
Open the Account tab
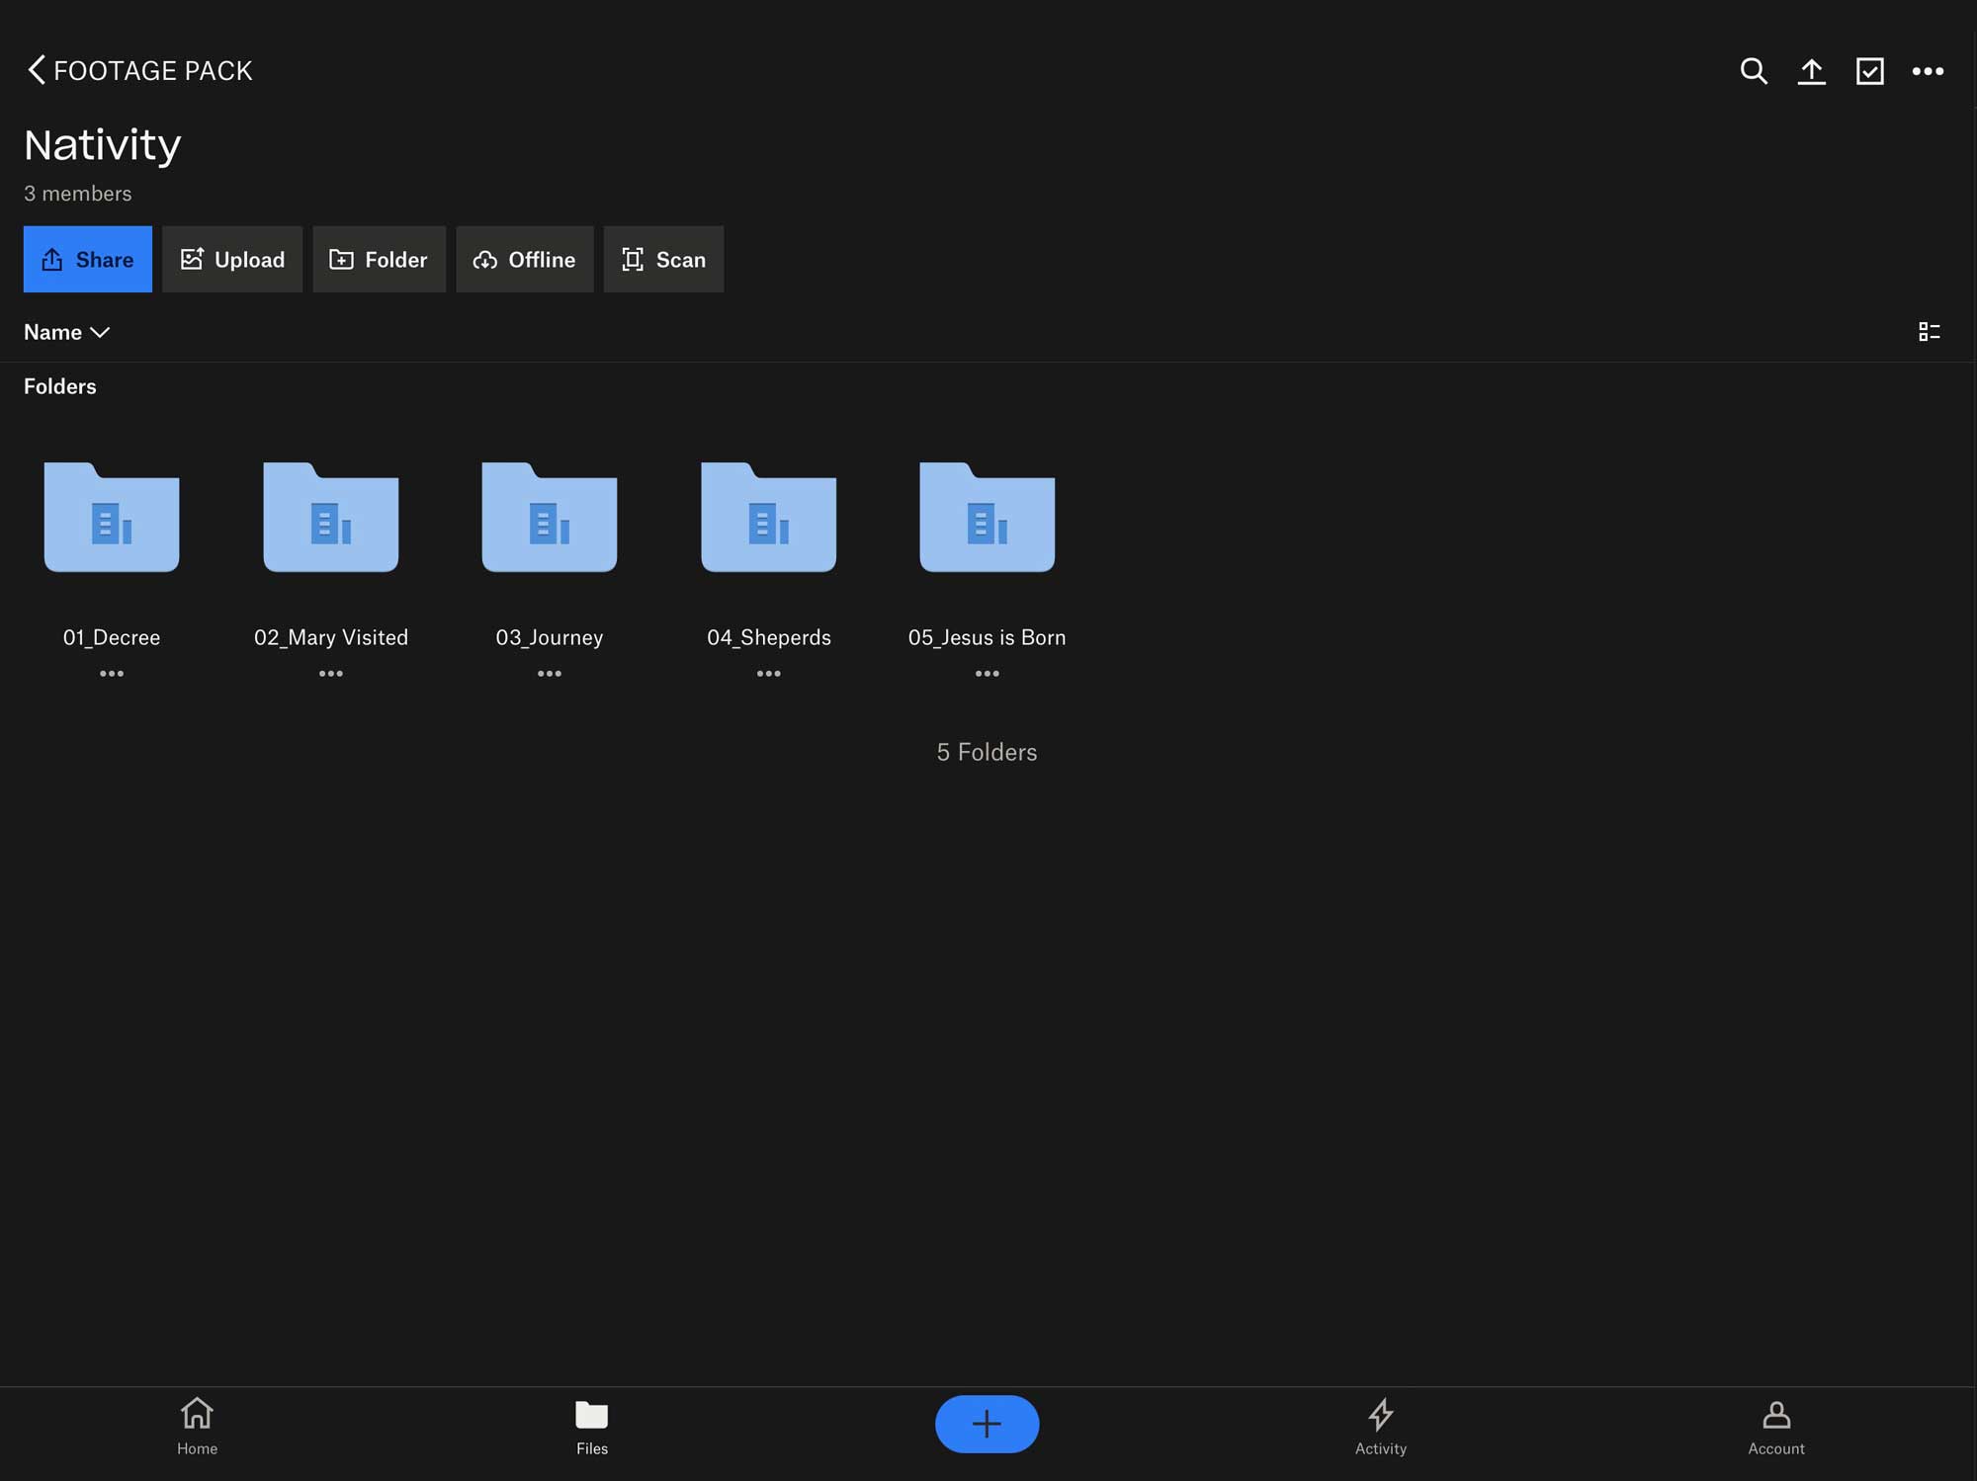coord(1776,1427)
